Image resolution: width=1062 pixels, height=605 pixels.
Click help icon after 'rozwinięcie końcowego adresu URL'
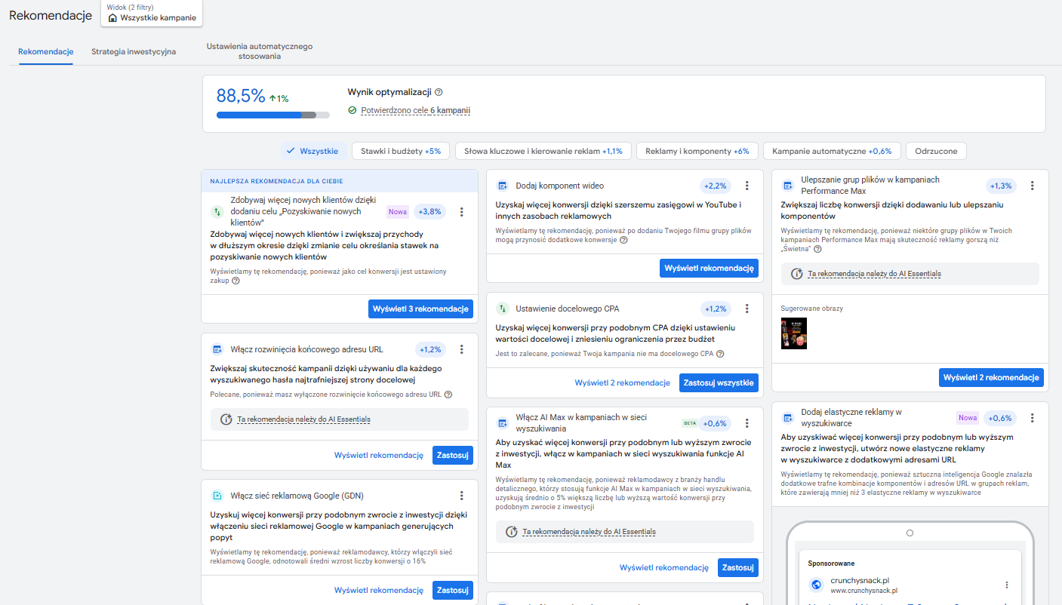pos(448,394)
